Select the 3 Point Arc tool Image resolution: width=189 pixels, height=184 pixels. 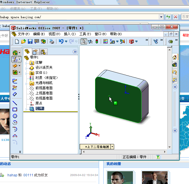(15, 136)
